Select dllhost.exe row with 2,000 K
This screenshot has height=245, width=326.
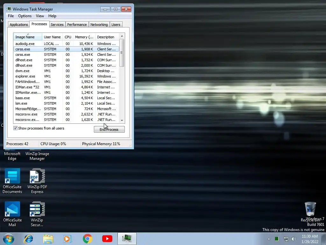(66, 65)
